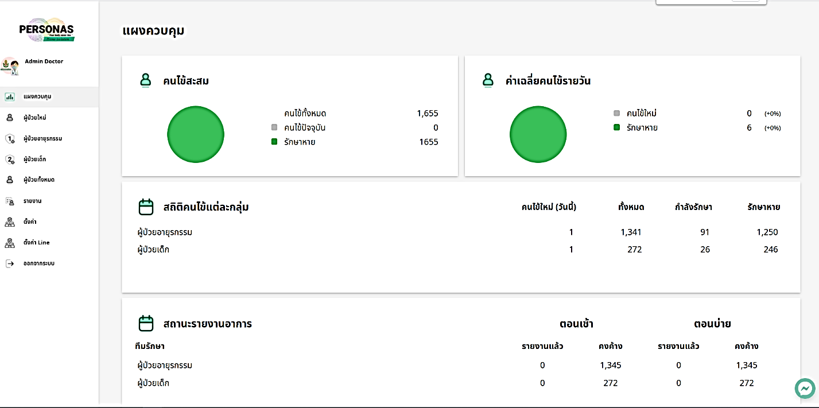Click the Admin Doctor name
Image resolution: width=819 pixels, height=408 pixels.
pos(44,61)
